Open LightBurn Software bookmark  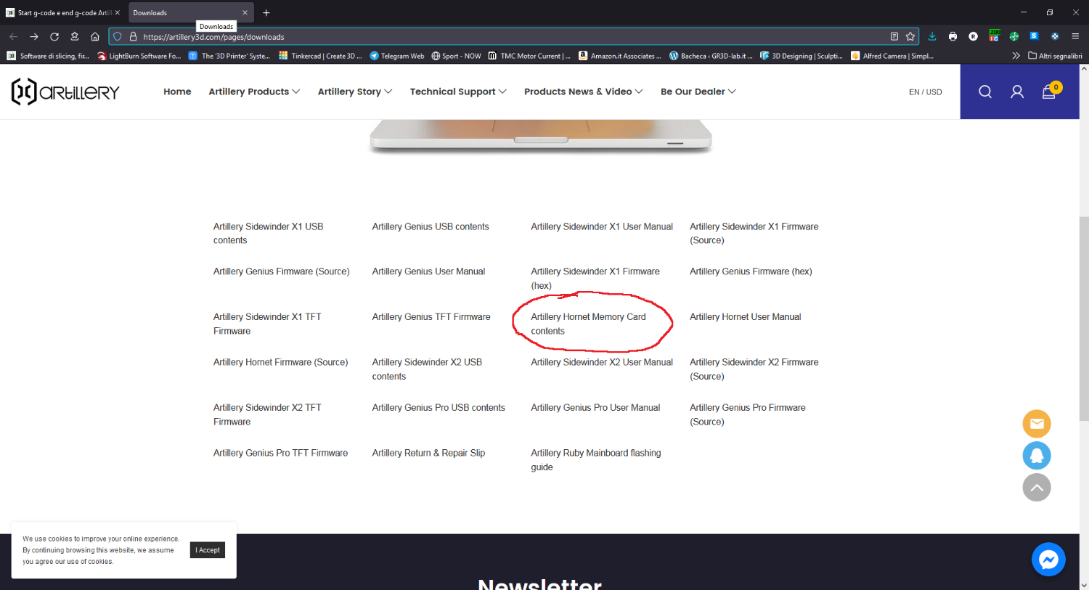point(139,56)
